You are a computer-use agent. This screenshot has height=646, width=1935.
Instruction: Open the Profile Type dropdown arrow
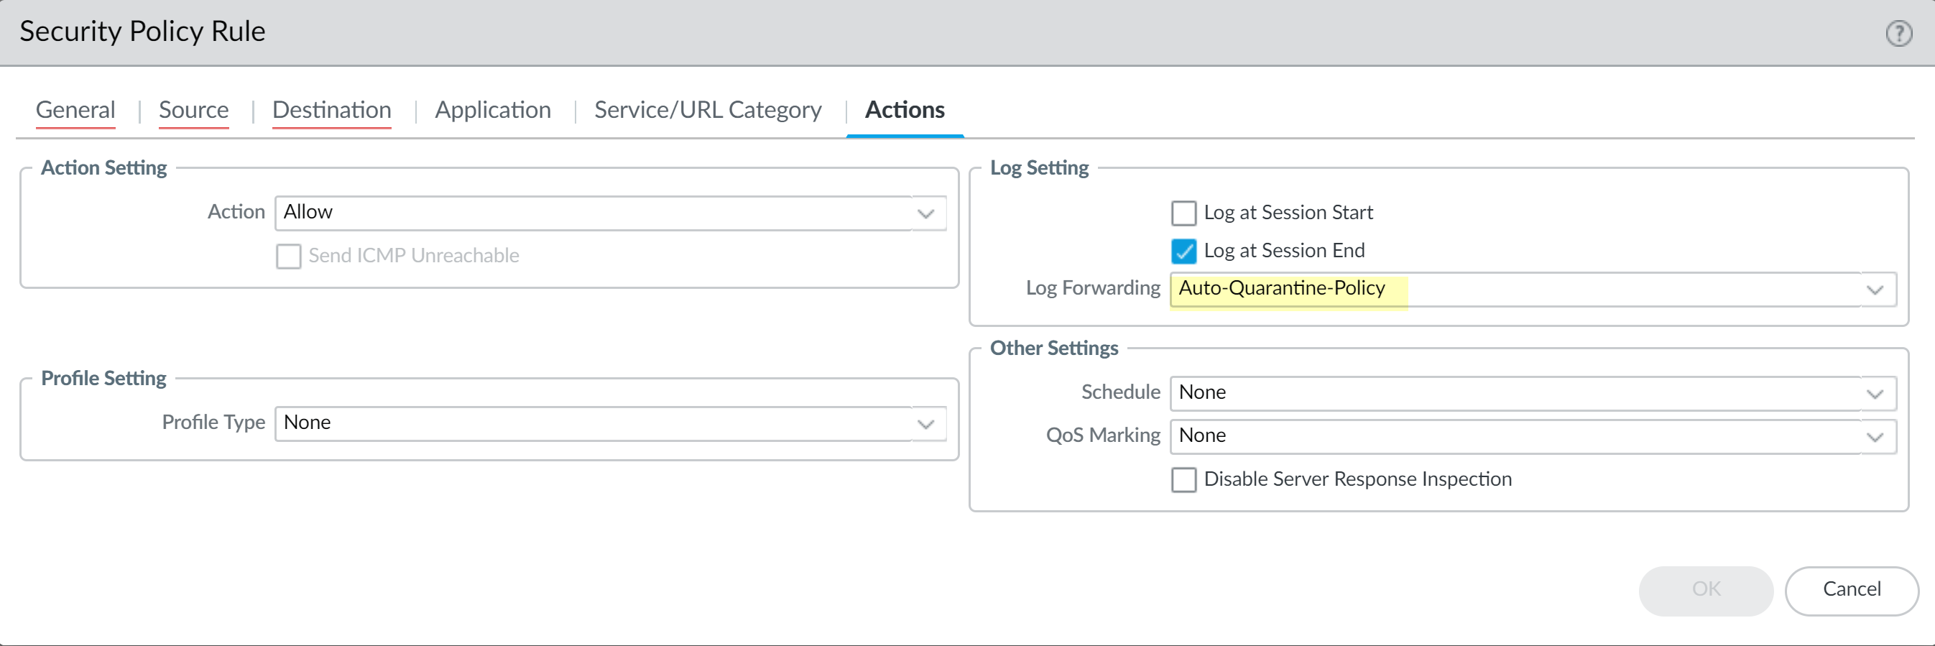926,424
